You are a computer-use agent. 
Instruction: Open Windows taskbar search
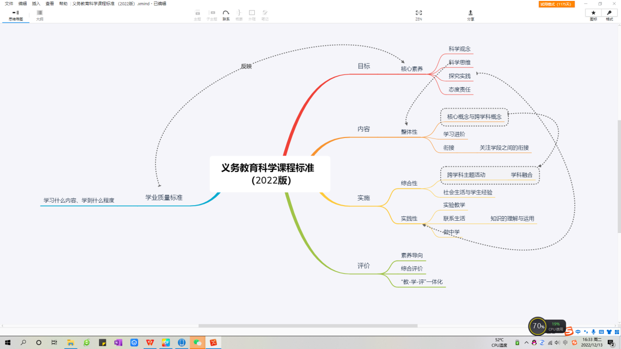pos(23,343)
